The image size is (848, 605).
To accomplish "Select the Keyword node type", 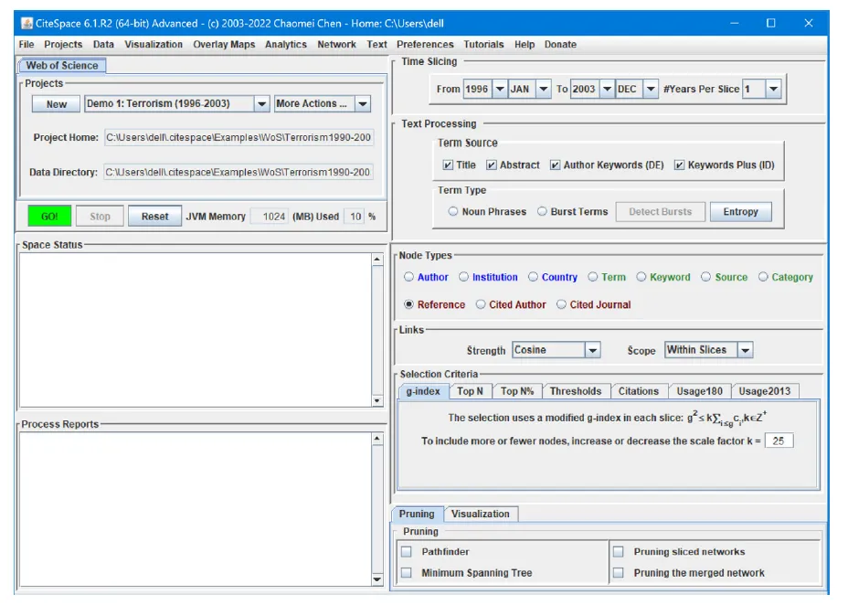I will tap(641, 277).
